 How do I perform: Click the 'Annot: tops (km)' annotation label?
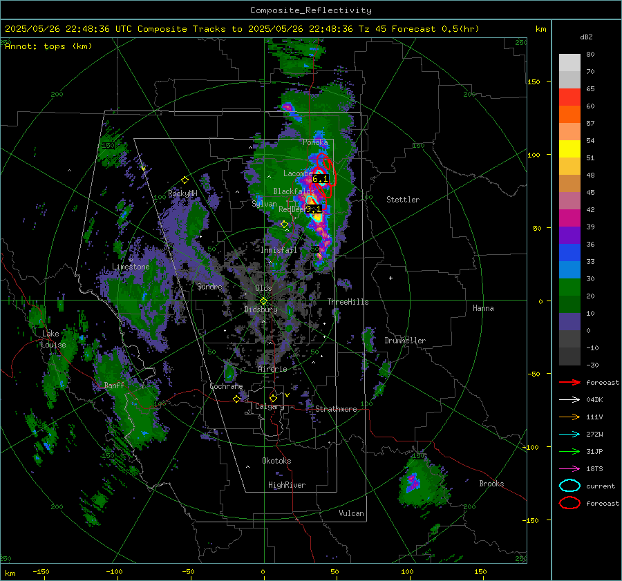pos(48,46)
